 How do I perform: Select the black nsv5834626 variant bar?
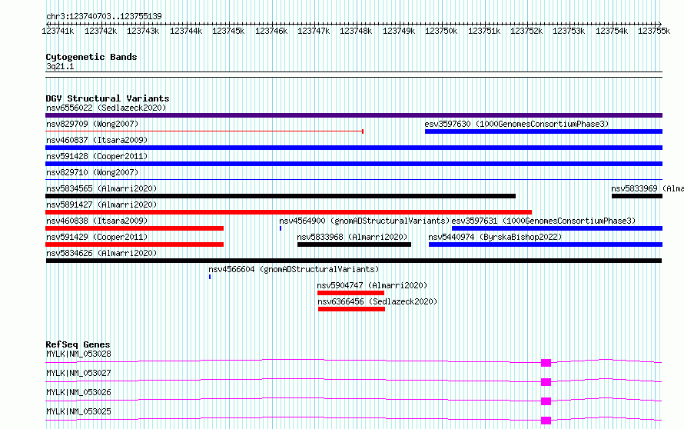click(354, 261)
